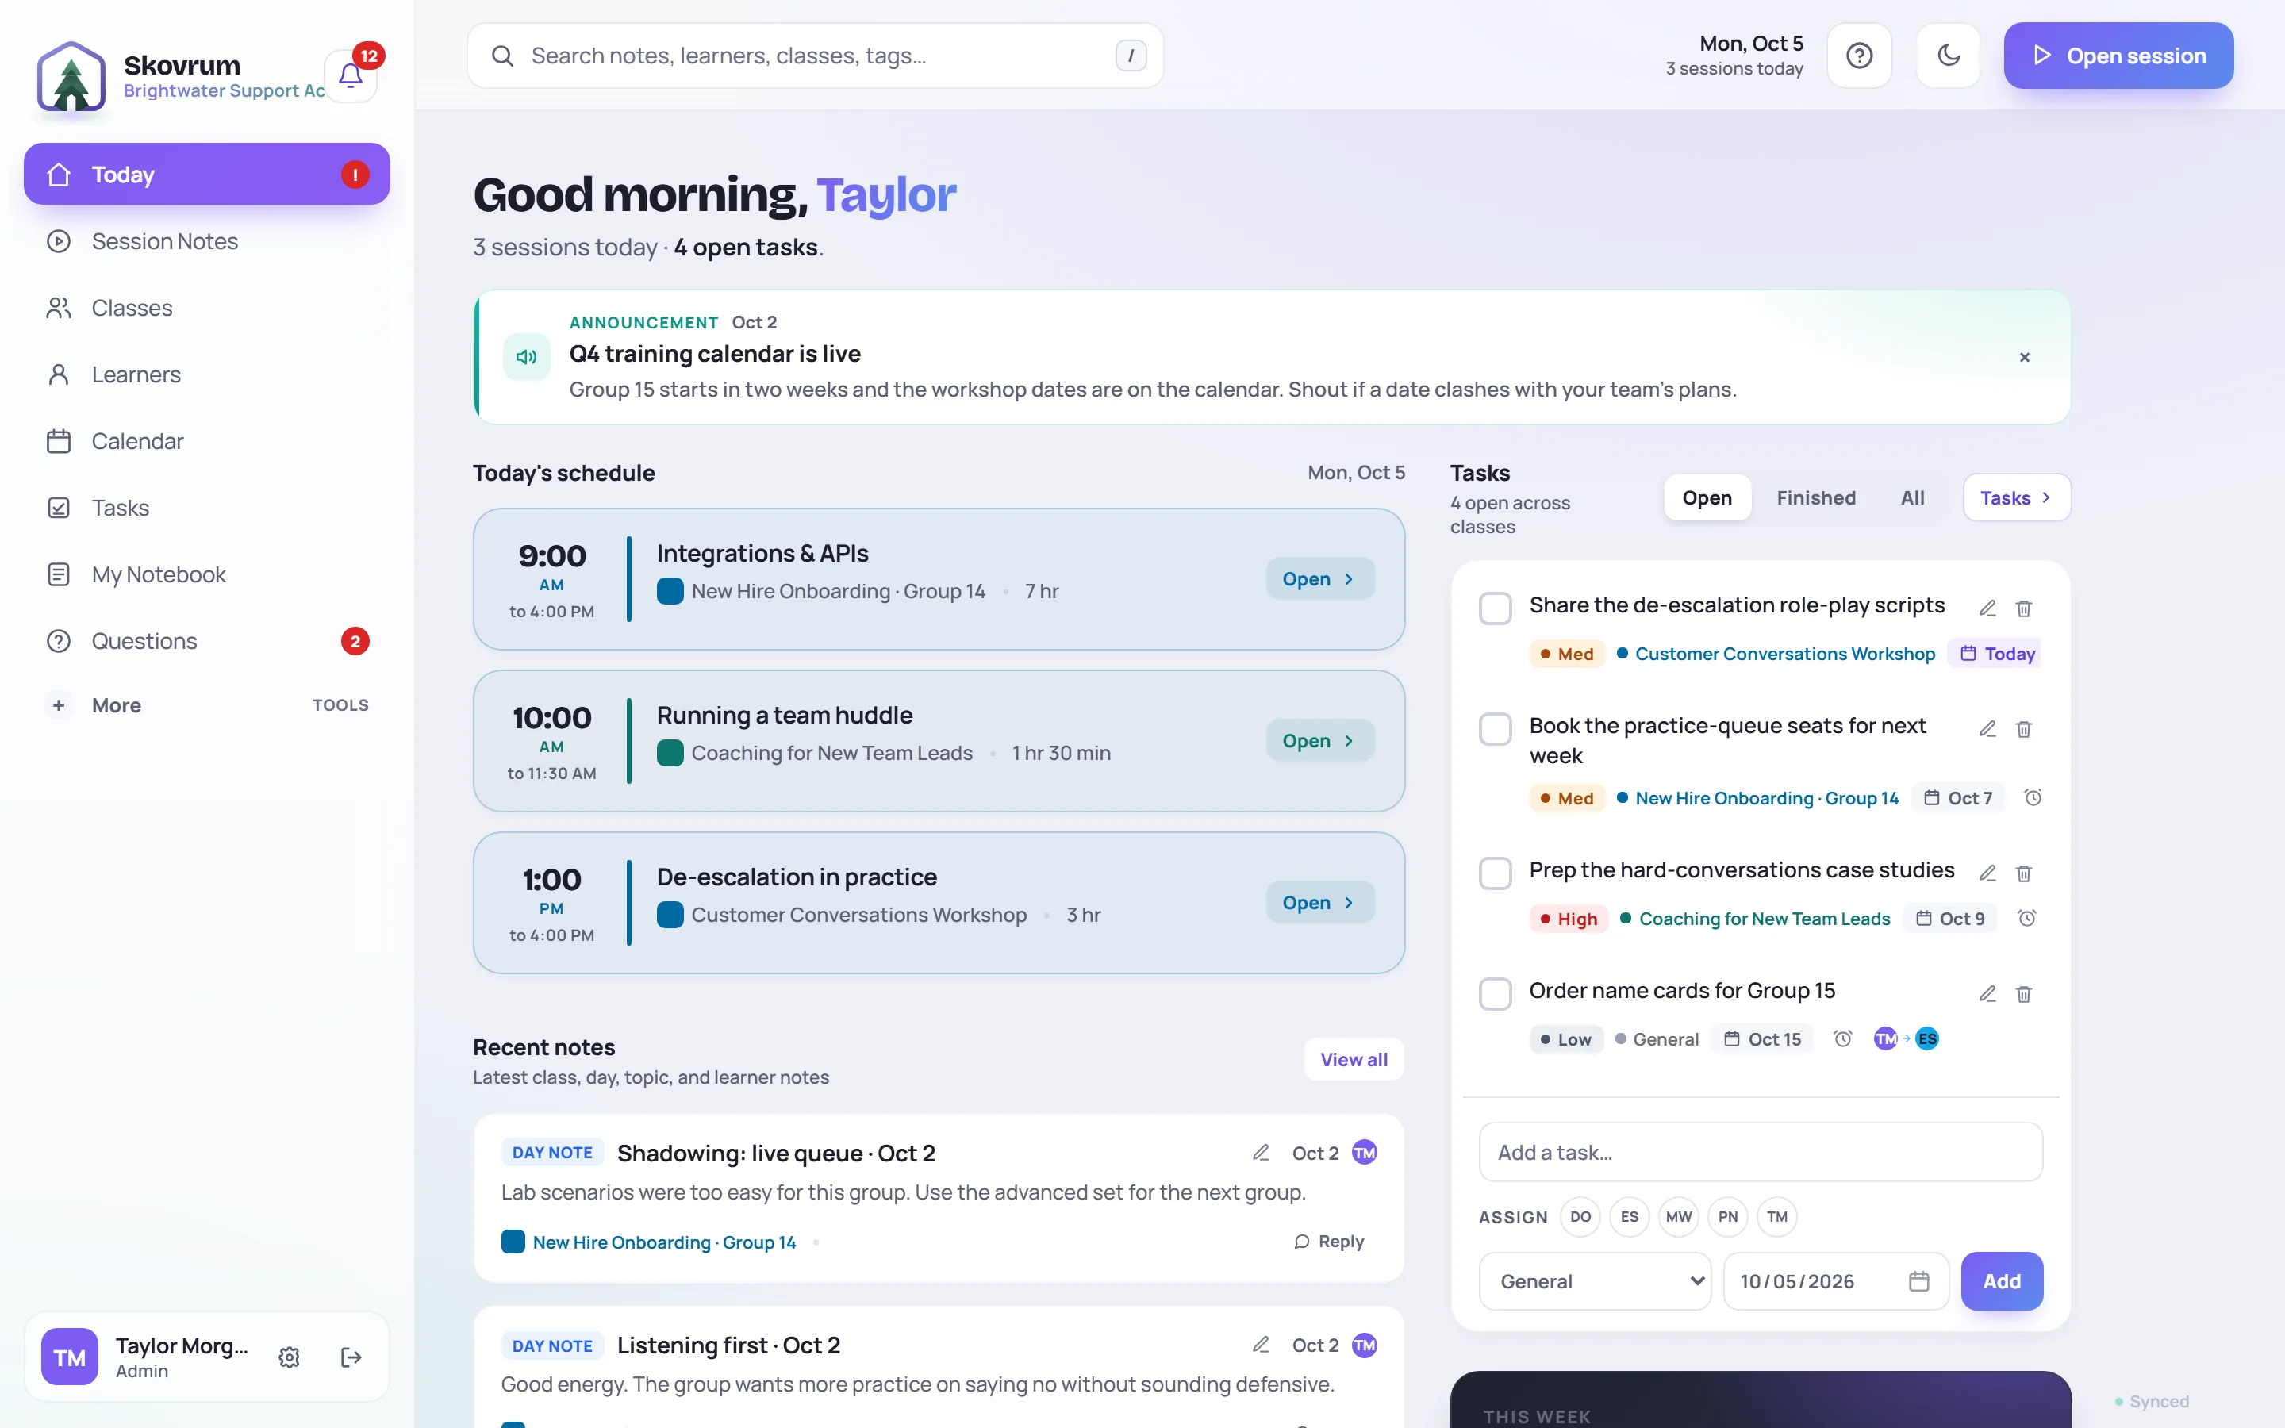Click View all recent notes

tap(1354, 1060)
